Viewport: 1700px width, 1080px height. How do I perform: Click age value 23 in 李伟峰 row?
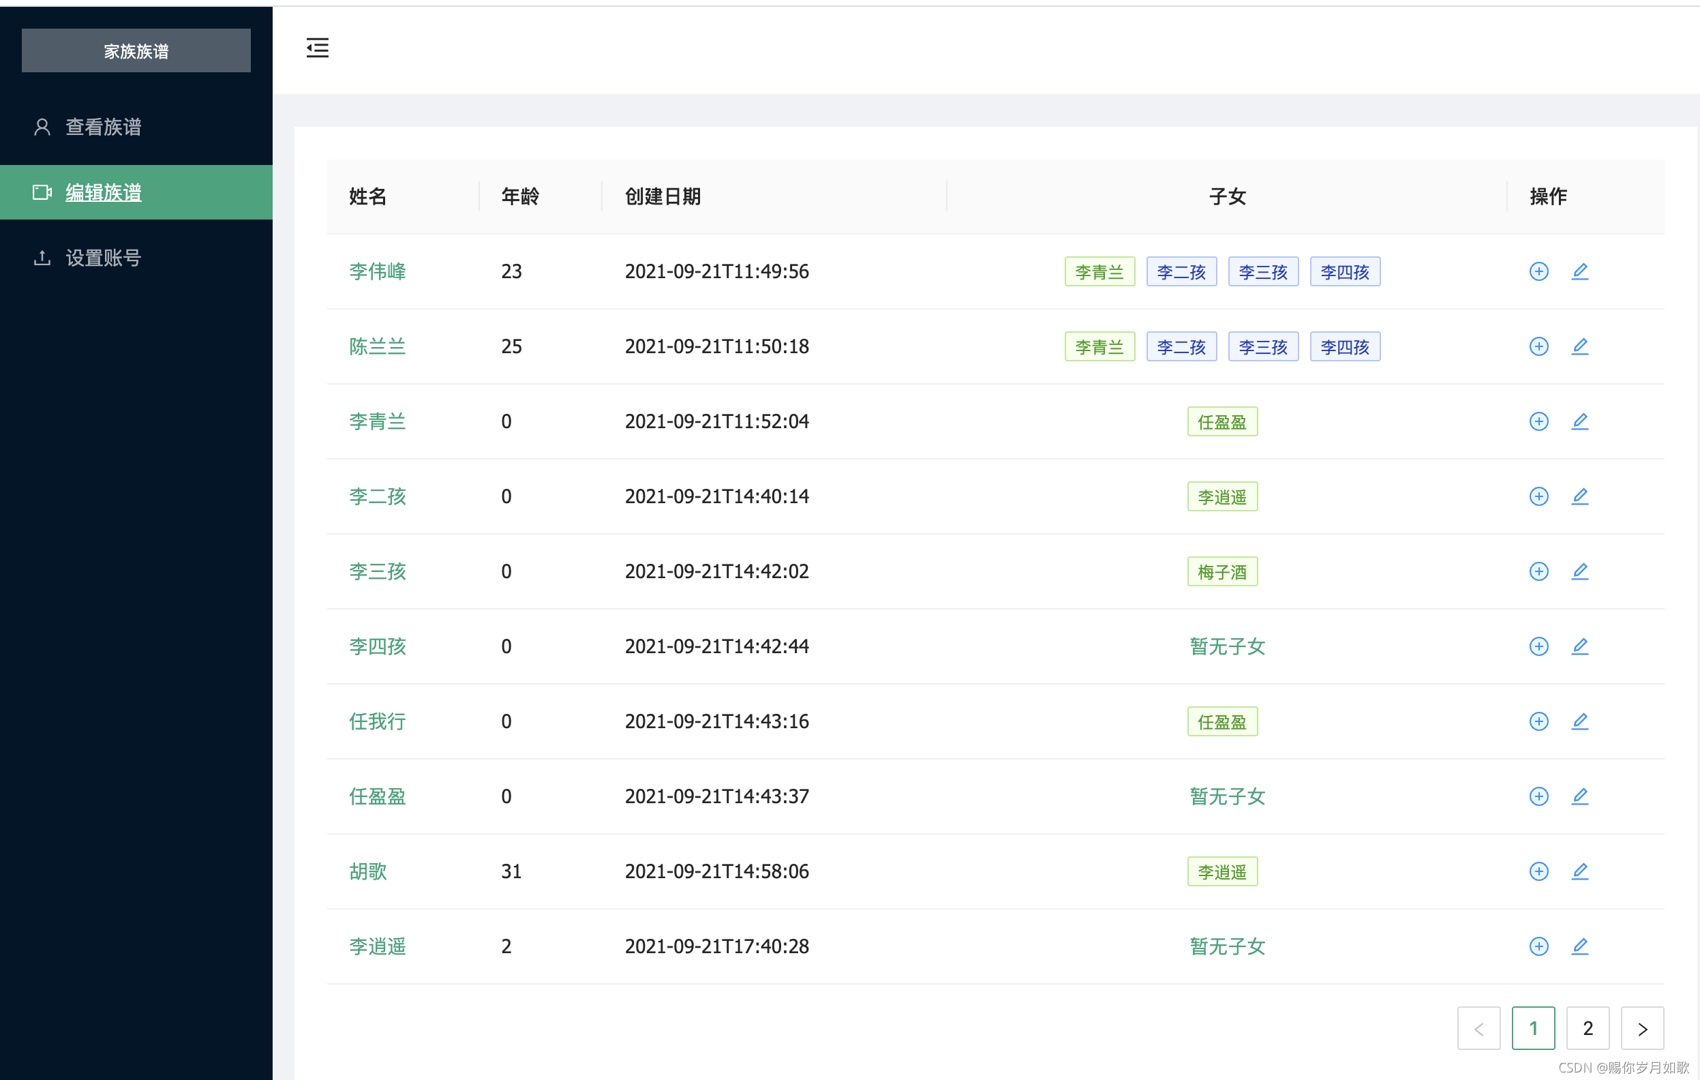[511, 271]
